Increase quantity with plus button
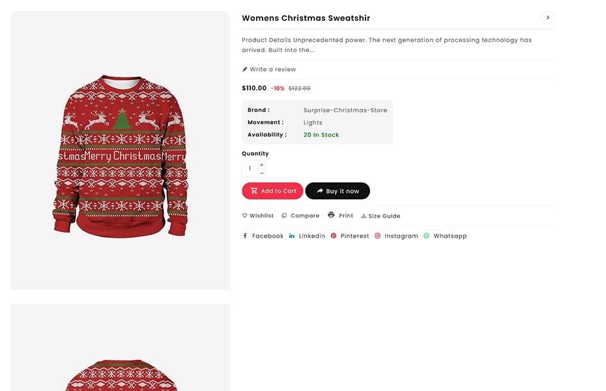606x391 pixels. 262,165
